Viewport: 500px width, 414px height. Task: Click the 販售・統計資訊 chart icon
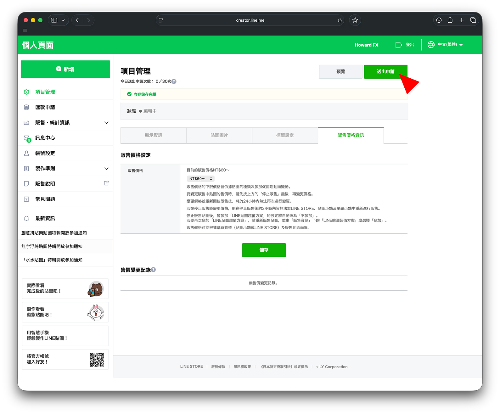(x=26, y=123)
